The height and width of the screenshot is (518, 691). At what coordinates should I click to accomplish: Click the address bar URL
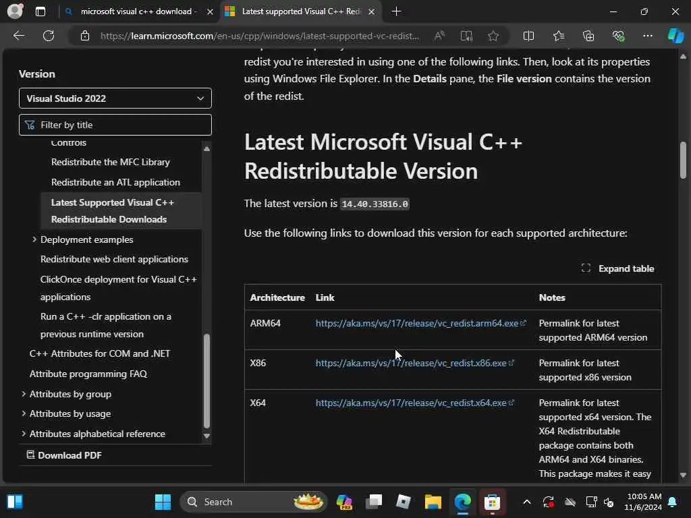[260, 36]
